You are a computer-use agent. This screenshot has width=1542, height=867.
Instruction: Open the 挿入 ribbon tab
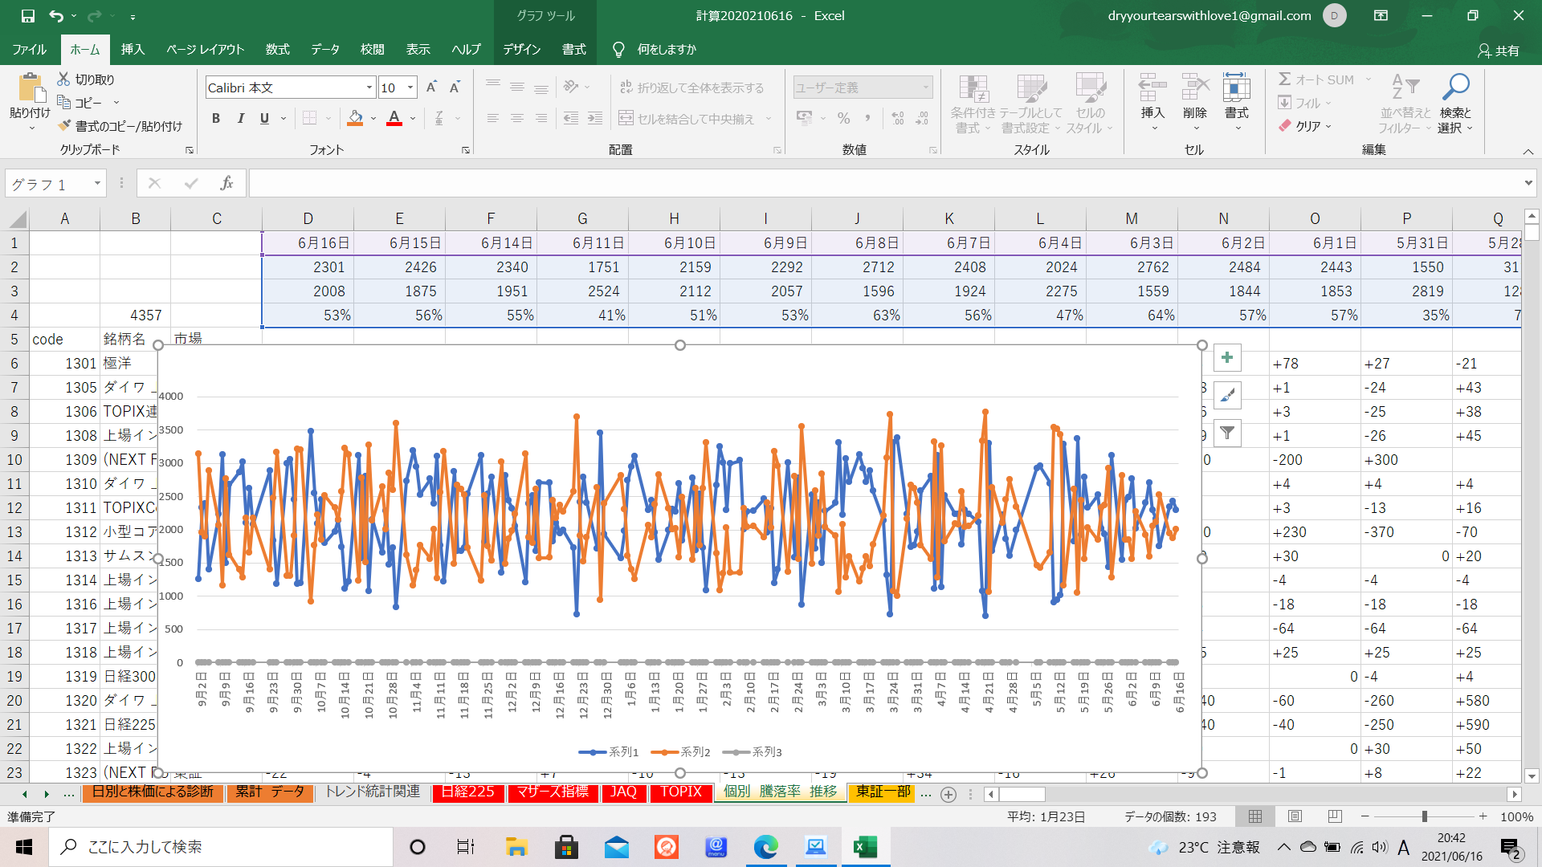pos(133,49)
